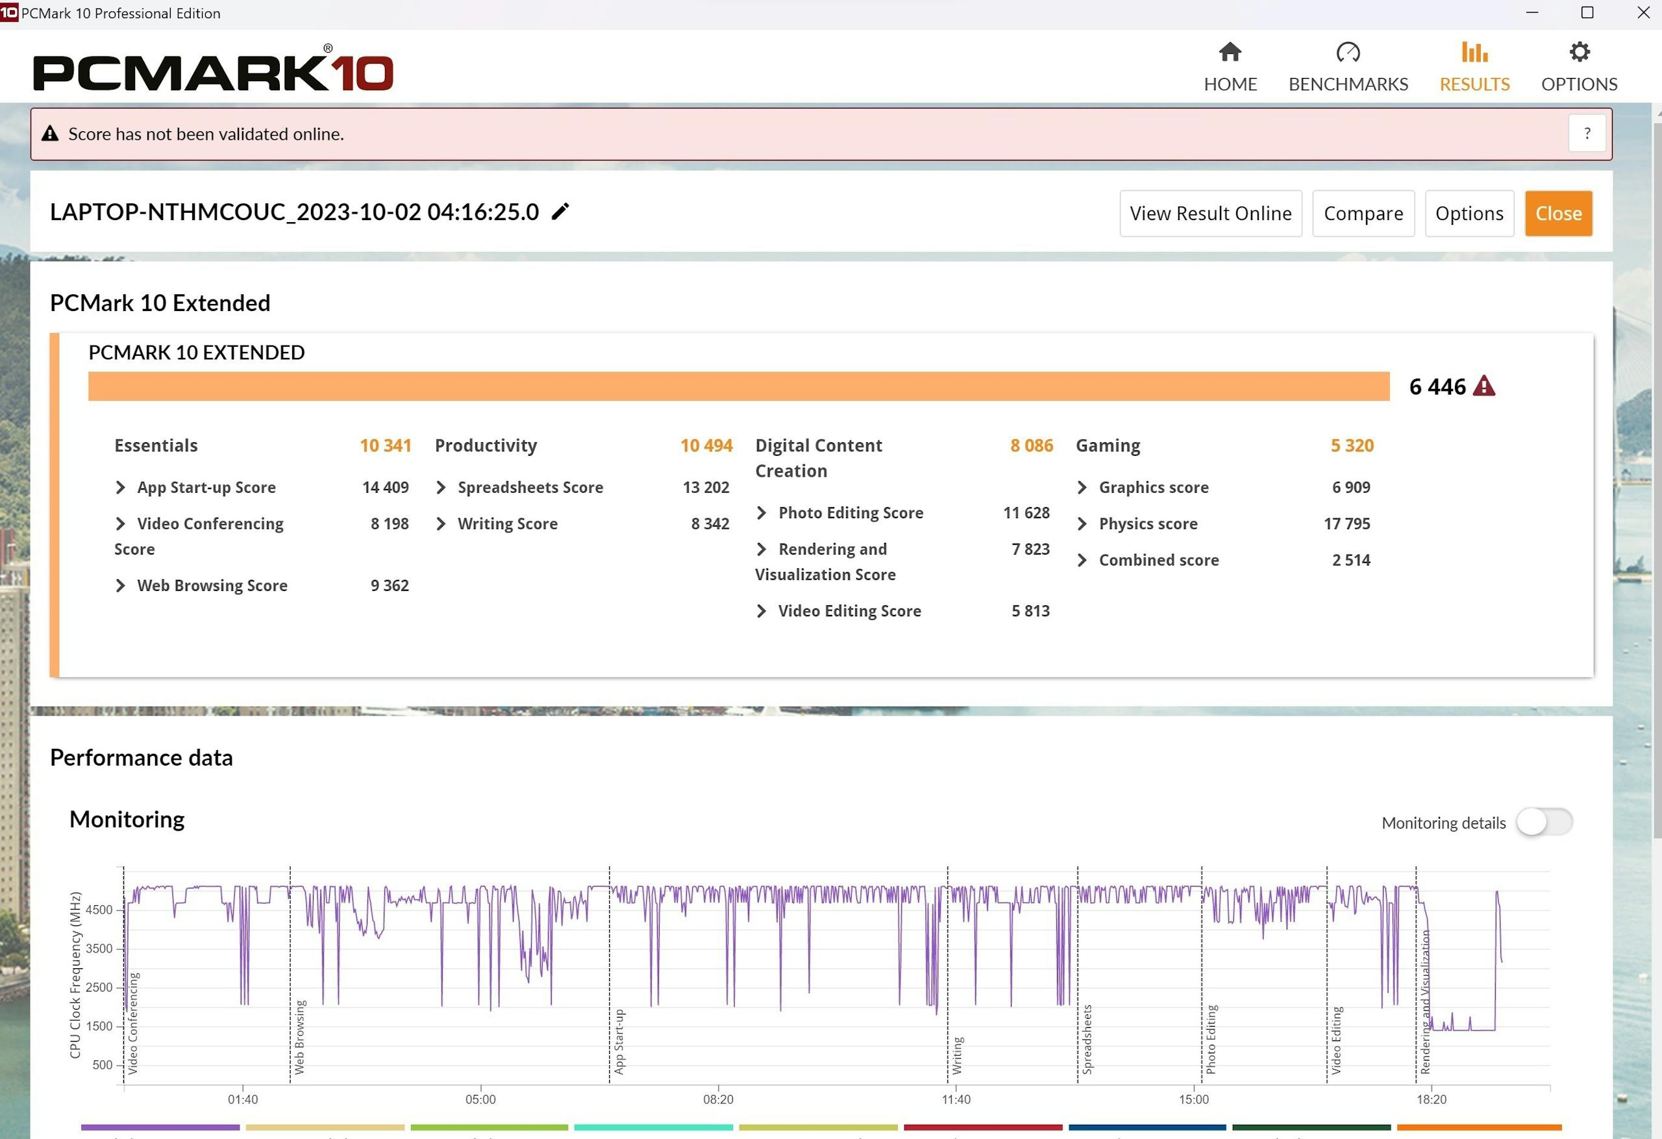Screen dimensions: 1662x1139
Task: Expand the Physics score row
Action: pyautogui.click(x=1082, y=525)
